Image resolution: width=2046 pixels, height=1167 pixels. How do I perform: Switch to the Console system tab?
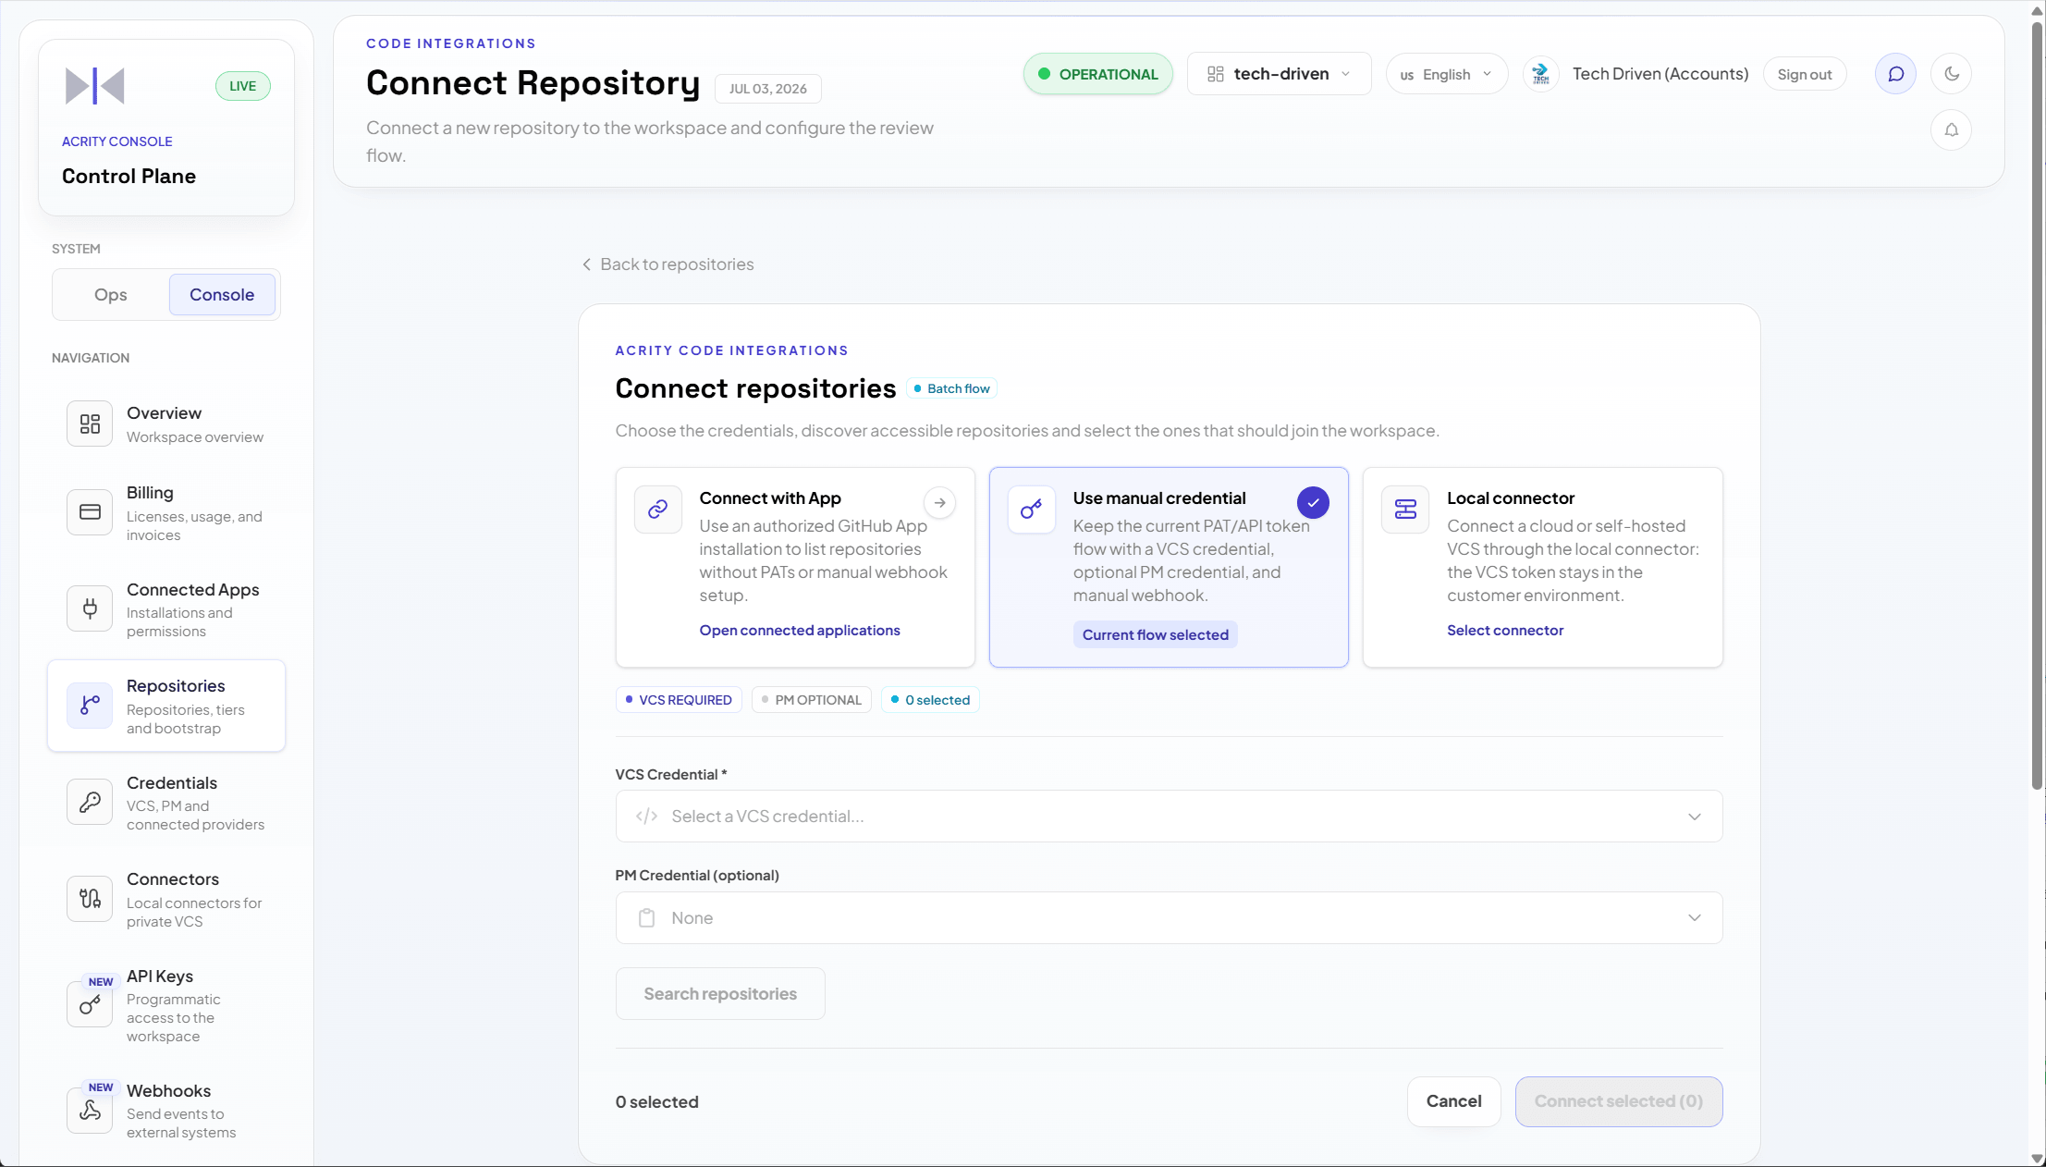tap(222, 294)
